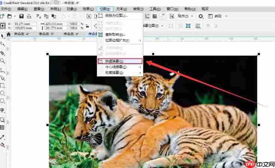Screen dimensions: 275x168
Task: Open the 购买 menu
Action: point(205,9)
